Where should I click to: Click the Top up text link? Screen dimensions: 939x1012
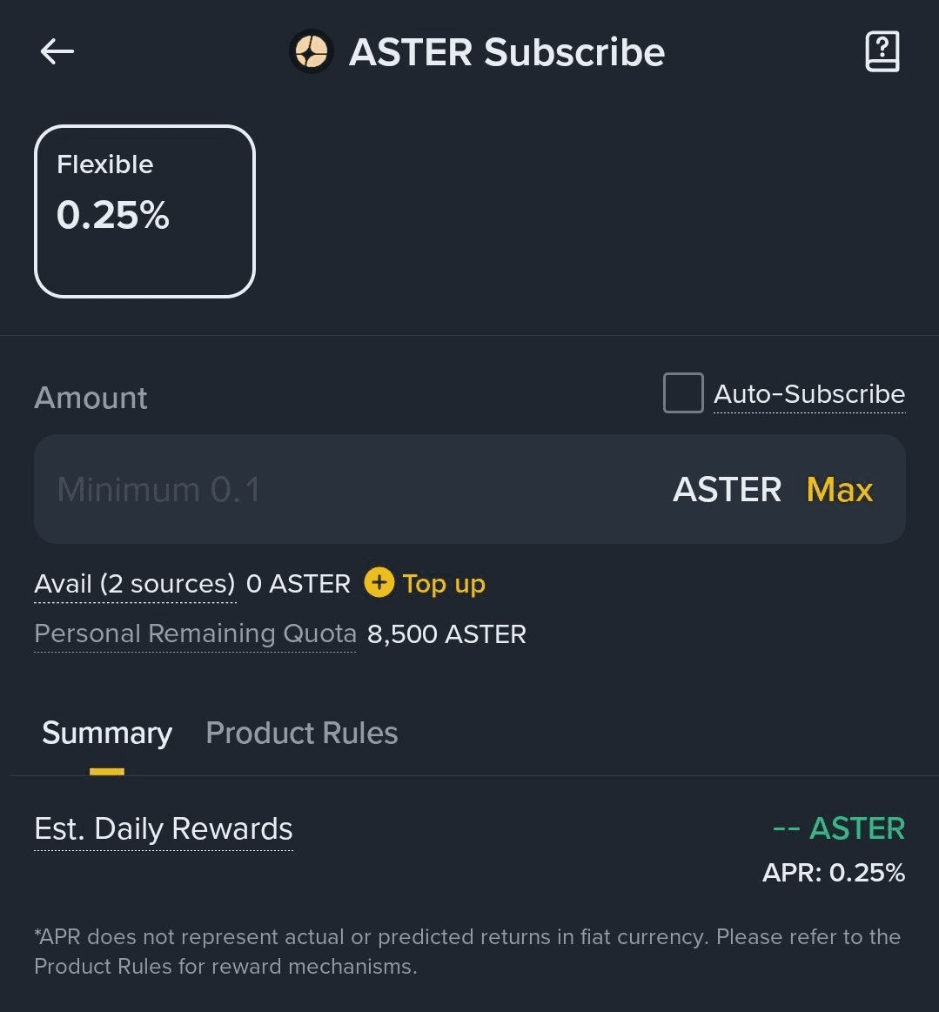[444, 584]
